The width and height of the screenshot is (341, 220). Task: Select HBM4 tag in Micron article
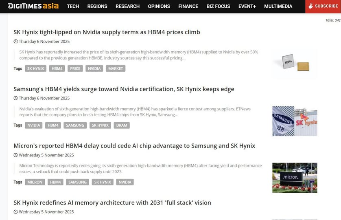pyautogui.click(x=55, y=182)
